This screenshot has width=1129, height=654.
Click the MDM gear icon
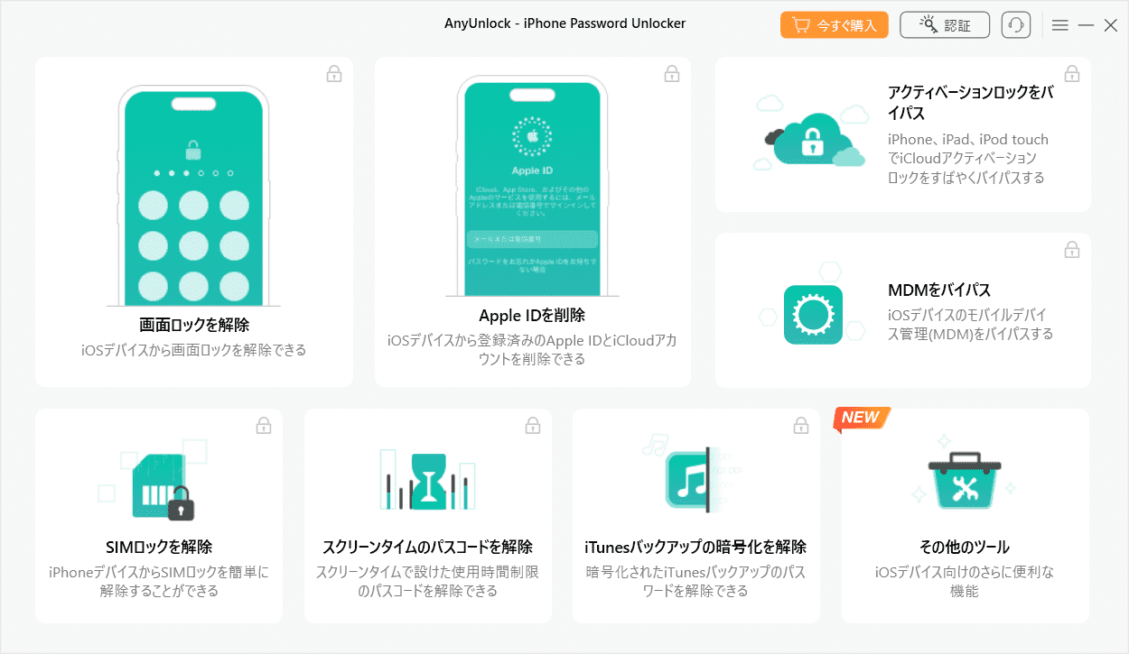813,315
